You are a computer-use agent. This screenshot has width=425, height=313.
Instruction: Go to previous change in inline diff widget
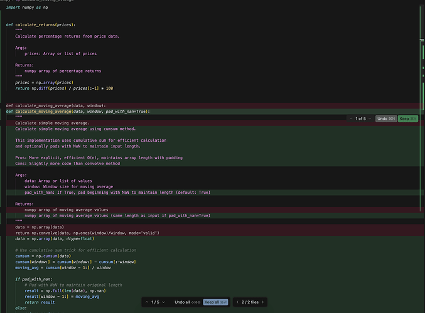[351, 119]
